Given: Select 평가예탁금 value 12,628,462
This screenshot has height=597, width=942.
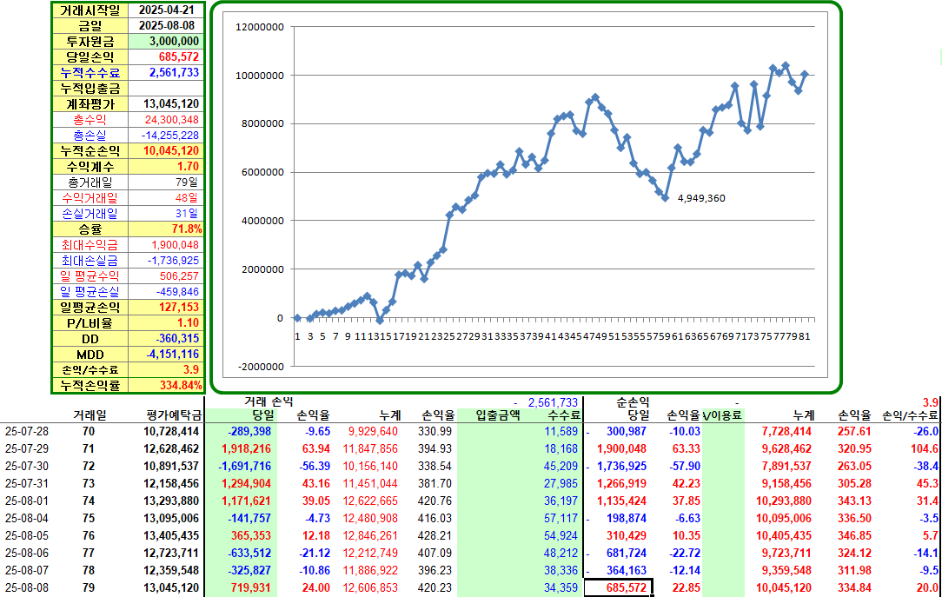Looking at the screenshot, I should tap(171, 448).
